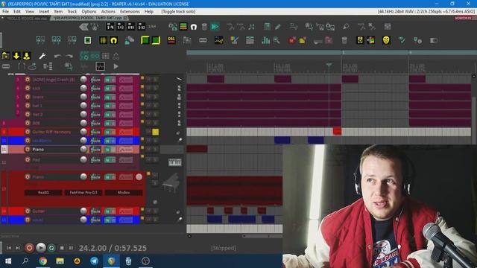Open routing for selected Piano track
The height and width of the screenshot is (268, 477).
pos(95,150)
